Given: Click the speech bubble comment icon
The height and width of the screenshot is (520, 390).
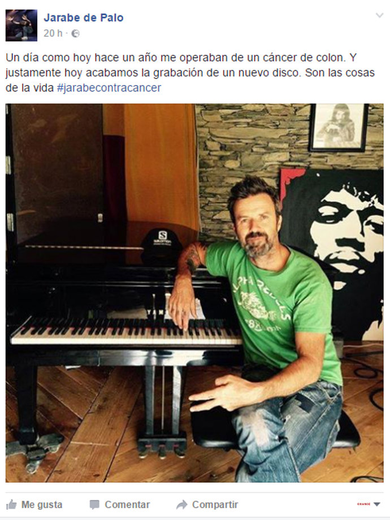Looking at the screenshot, I should point(94,505).
